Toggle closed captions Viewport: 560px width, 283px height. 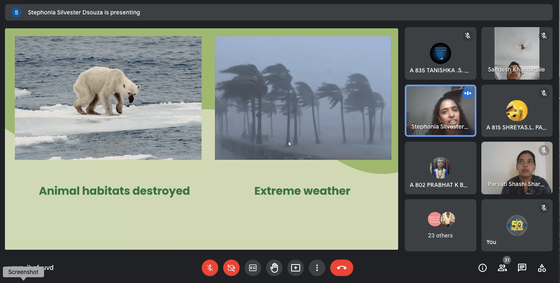pyautogui.click(x=252, y=268)
